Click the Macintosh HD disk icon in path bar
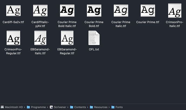 point(2,107)
